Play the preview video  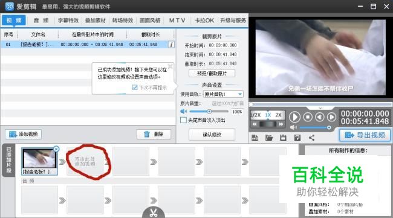coord(294,117)
